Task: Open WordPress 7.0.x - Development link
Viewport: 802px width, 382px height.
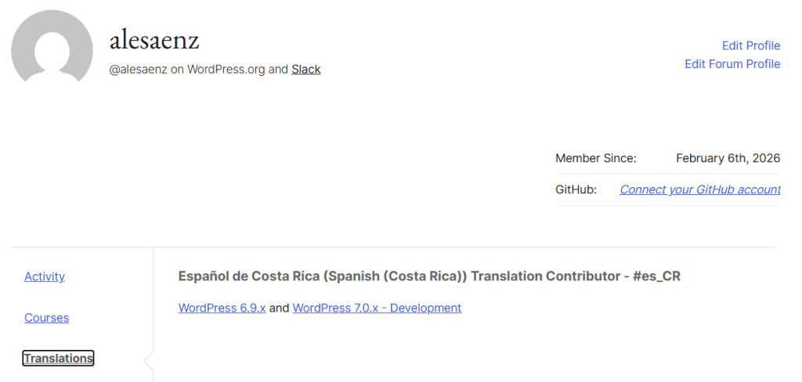Action: pyautogui.click(x=377, y=308)
